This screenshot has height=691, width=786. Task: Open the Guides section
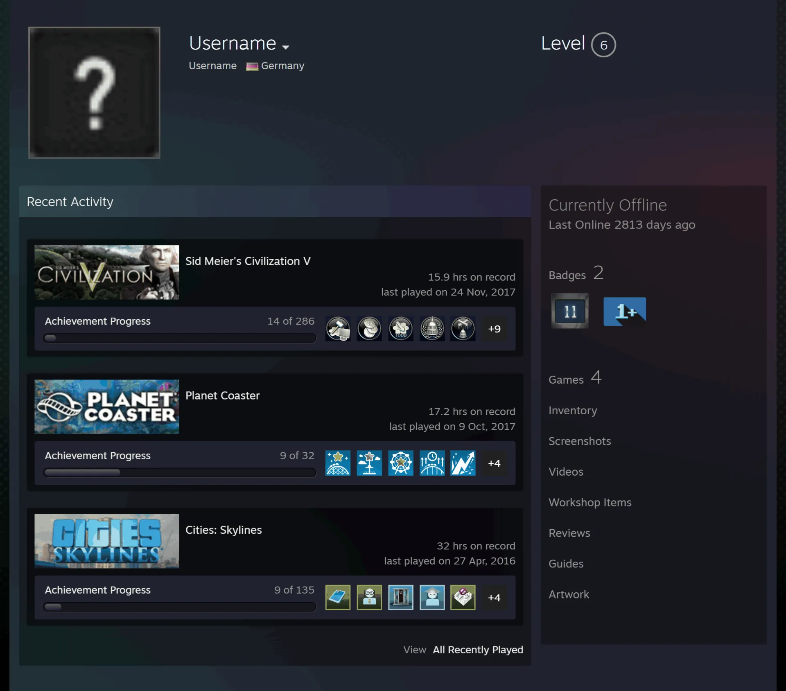click(x=566, y=564)
